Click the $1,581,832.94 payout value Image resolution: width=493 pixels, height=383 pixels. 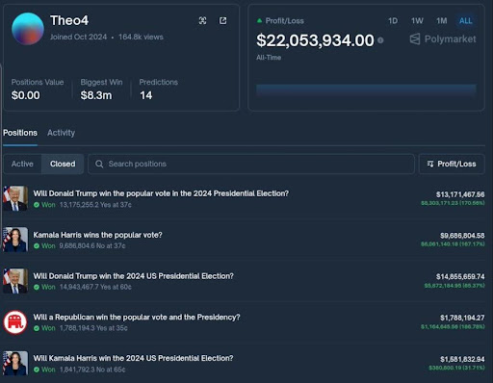(462, 359)
